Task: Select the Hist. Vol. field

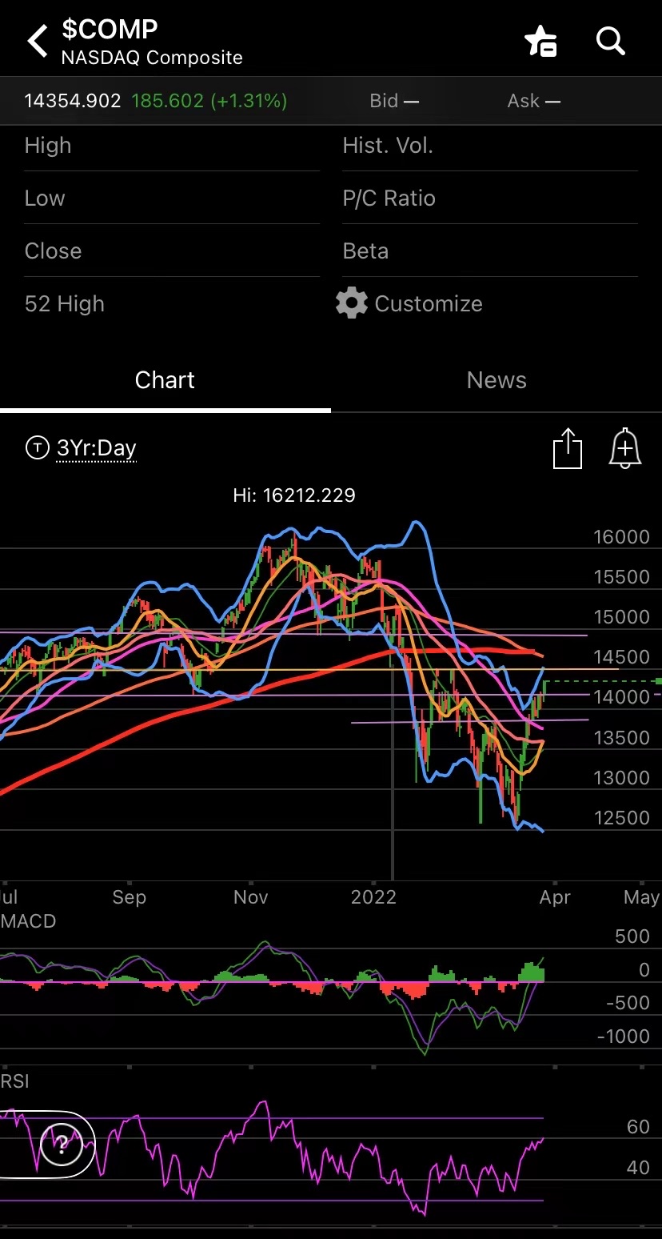Action: click(490, 146)
